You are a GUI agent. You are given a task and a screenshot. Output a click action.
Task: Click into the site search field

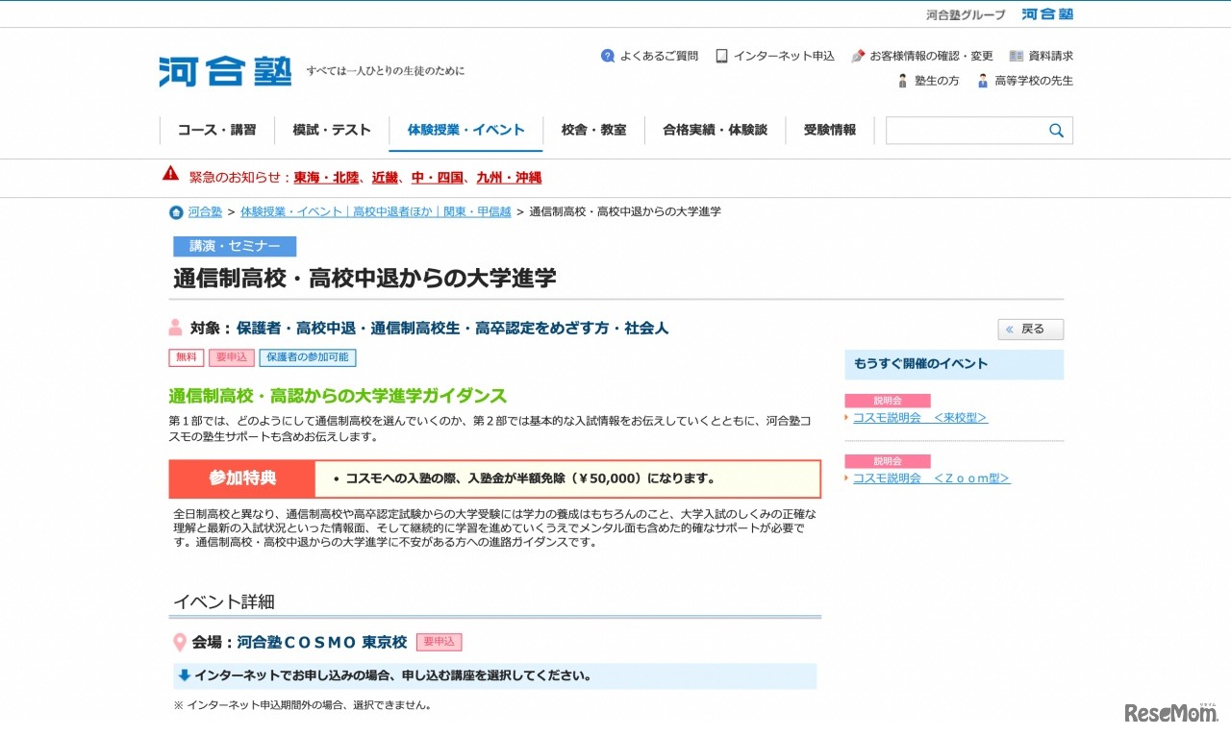point(963,131)
